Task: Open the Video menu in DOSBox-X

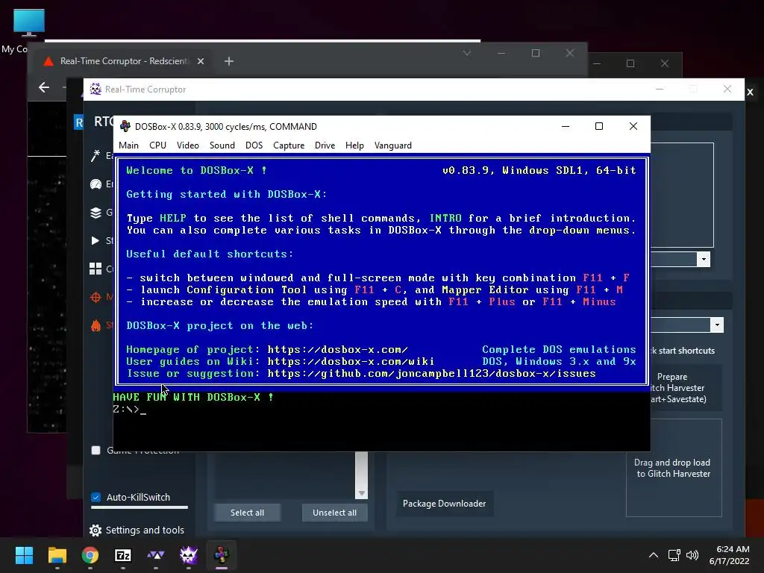Action: click(187, 145)
